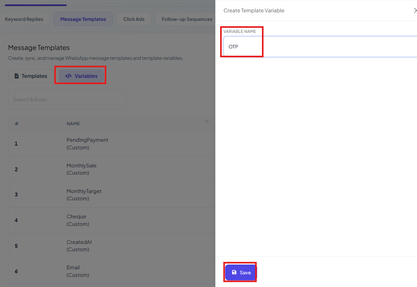
Task: Click the code brackets icon on Variables
Action: click(68, 76)
